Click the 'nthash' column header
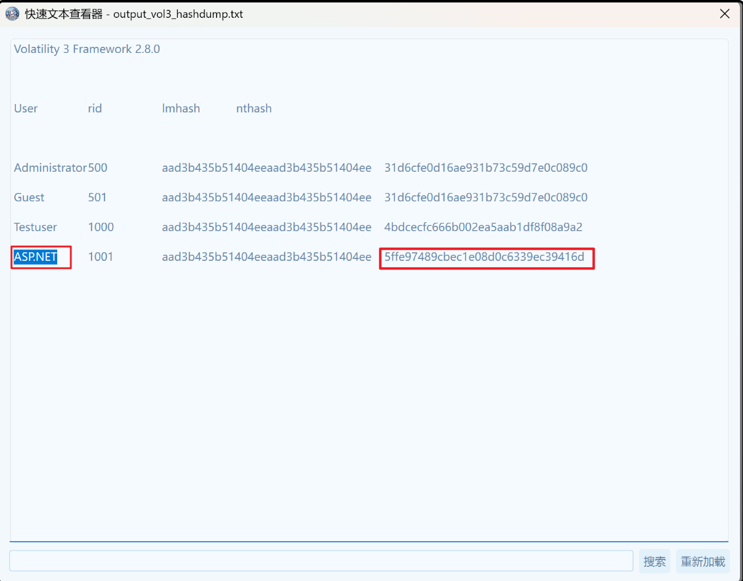This screenshot has height=581, width=743. (253, 108)
